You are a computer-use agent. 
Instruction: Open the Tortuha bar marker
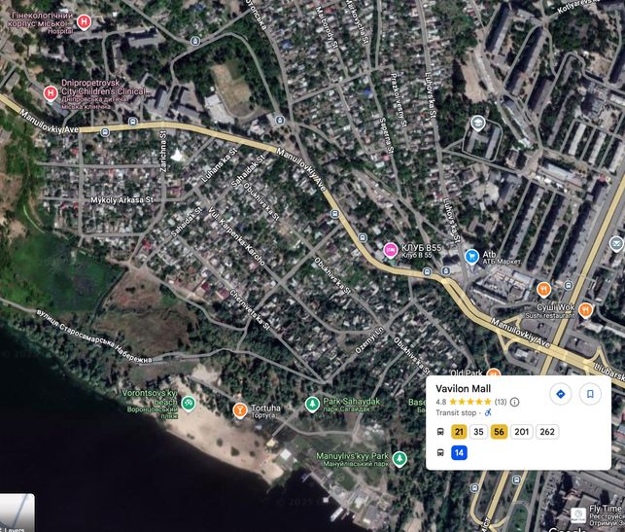(x=239, y=410)
